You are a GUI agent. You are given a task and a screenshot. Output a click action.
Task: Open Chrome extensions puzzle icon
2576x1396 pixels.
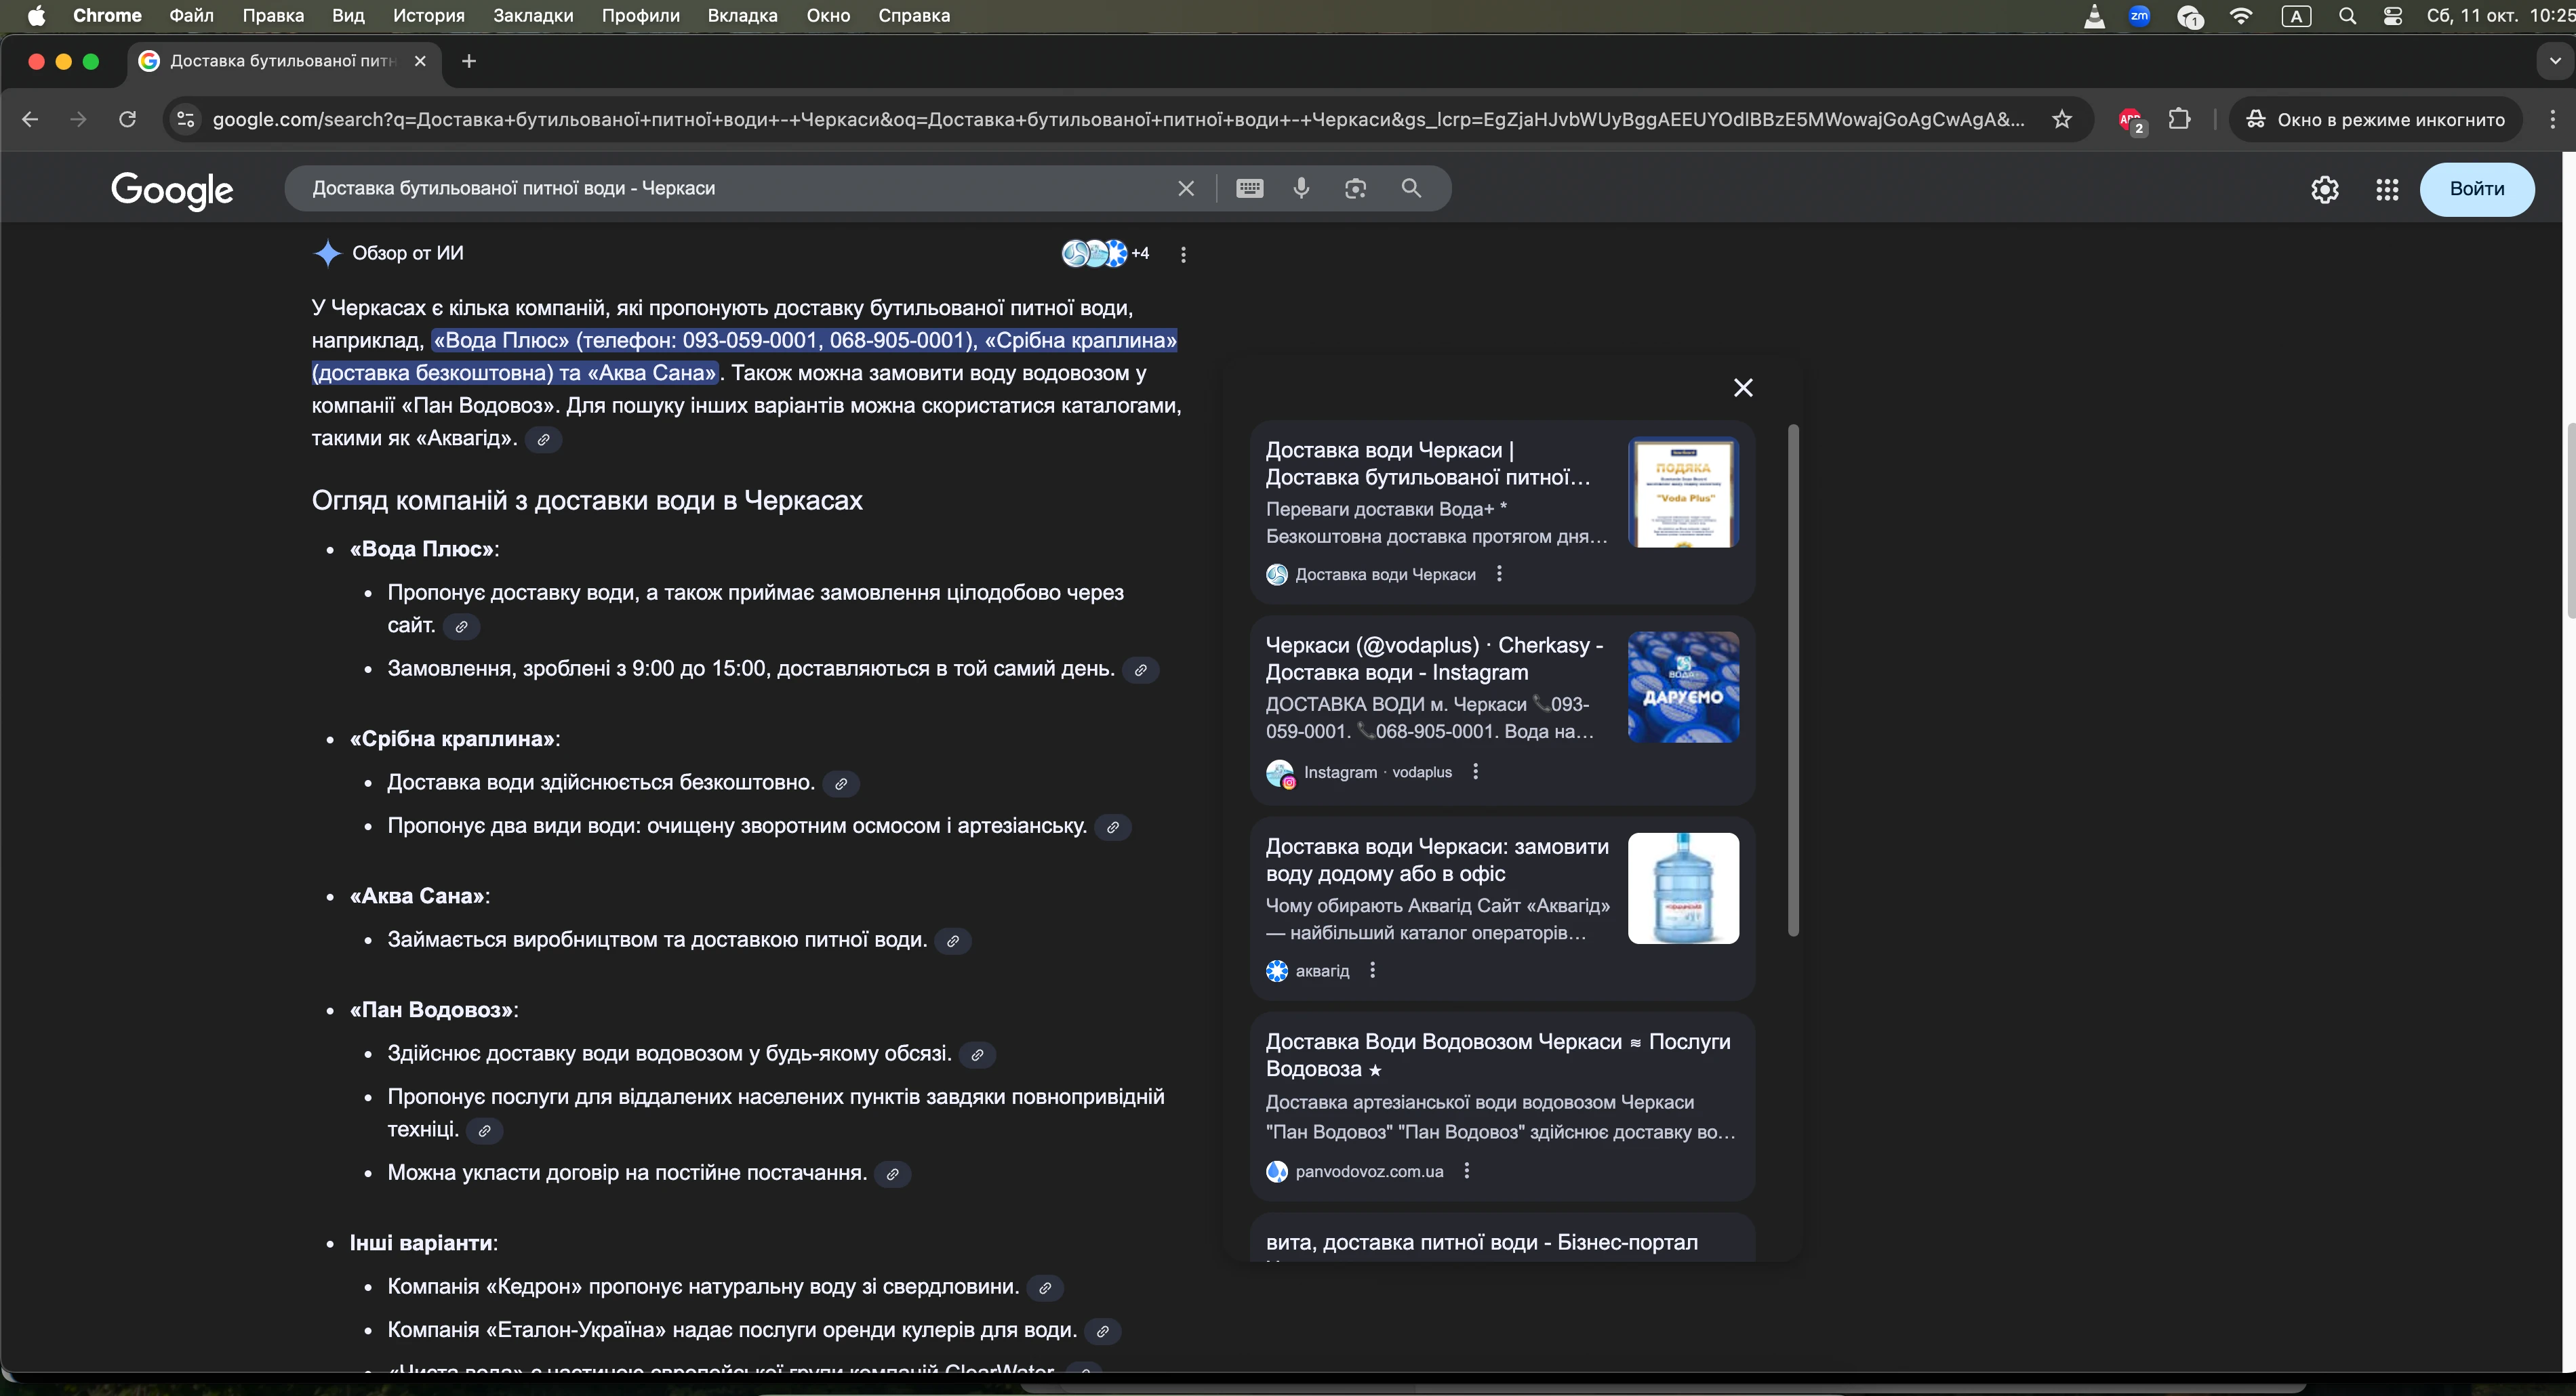[x=2179, y=120]
